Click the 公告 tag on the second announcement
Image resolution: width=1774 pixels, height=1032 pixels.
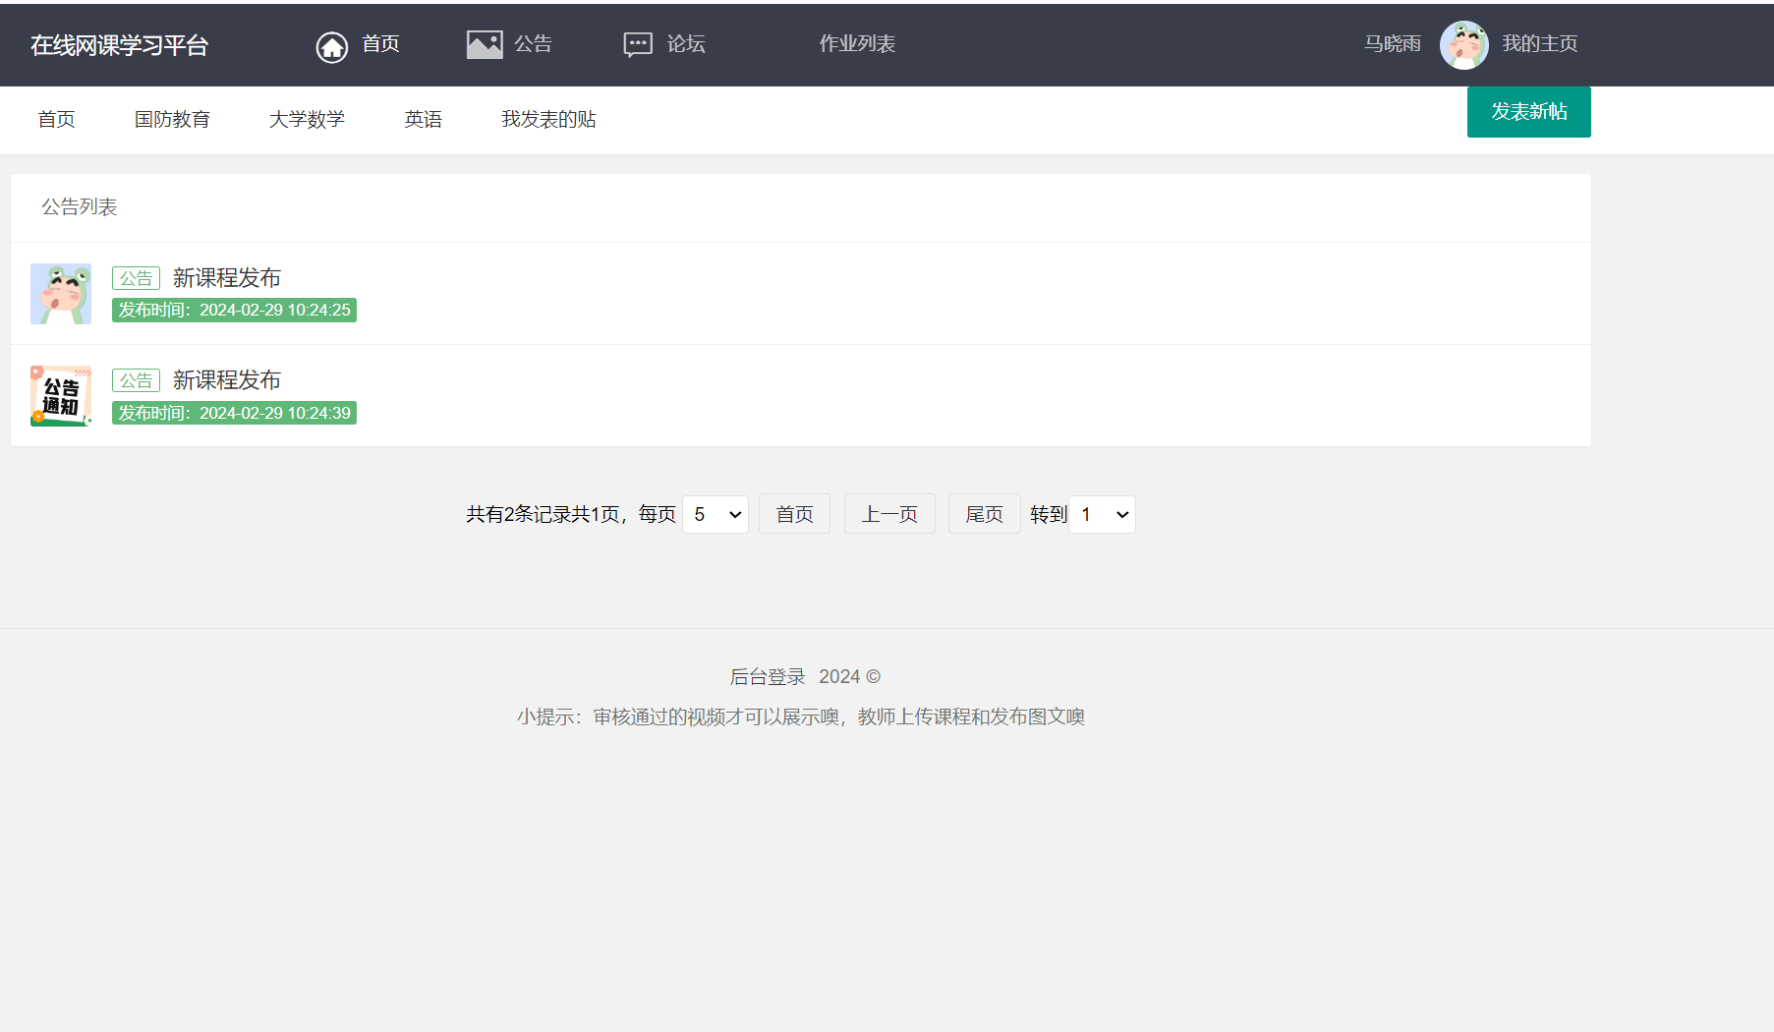point(136,380)
